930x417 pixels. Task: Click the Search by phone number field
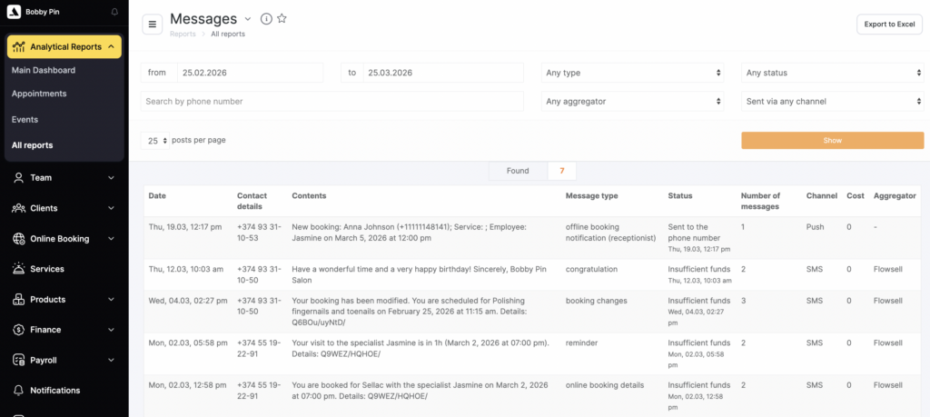pyautogui.click(x=332, y=102)
